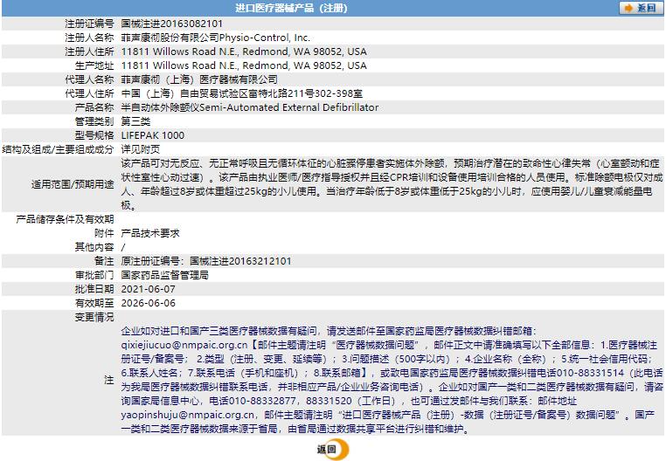Select phone number 010-88332877 in the note

pyautogui.click(x=262, y=402)
